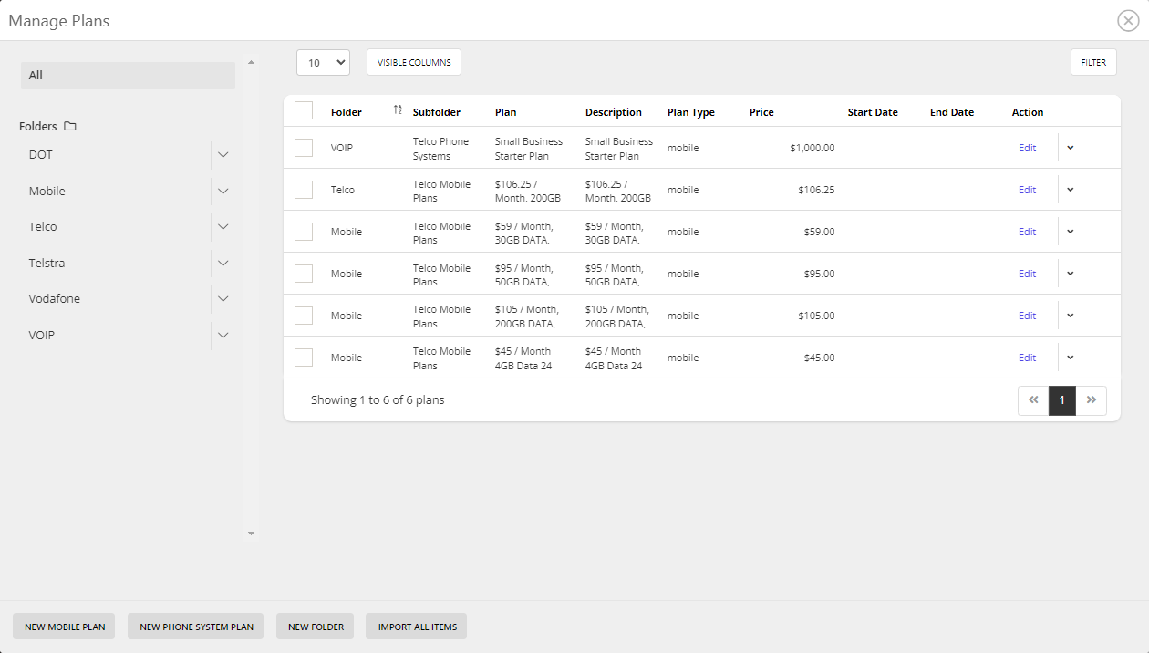Tick the select-all checkbox in table header
Viewport: 1149px width, 653px height.
coord(304,111)
